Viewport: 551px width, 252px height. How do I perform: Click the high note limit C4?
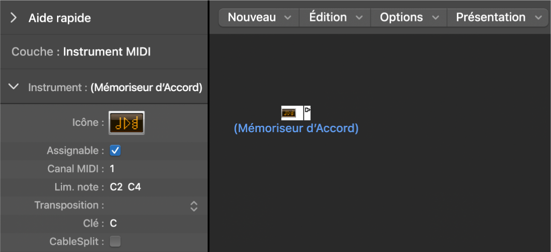point(135,187)
